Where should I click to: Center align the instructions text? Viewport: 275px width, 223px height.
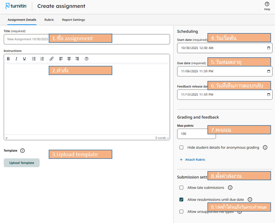[x=69, y=59]
